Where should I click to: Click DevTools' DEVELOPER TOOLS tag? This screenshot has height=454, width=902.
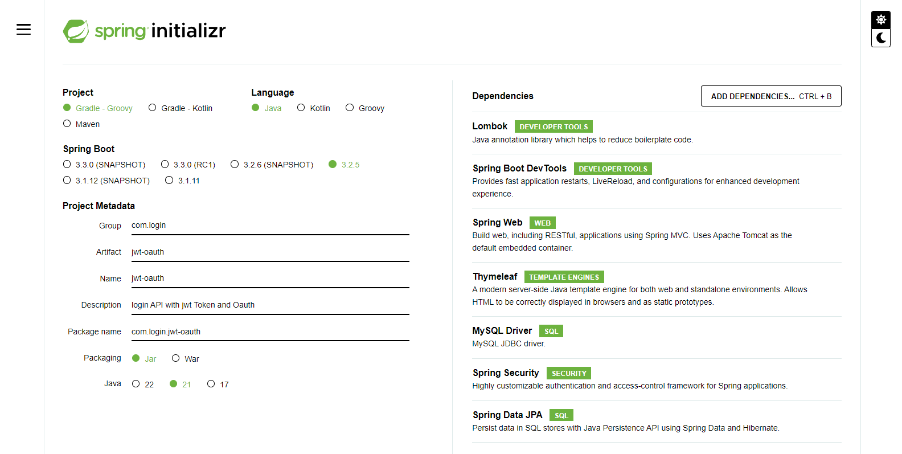coord(613,169)
